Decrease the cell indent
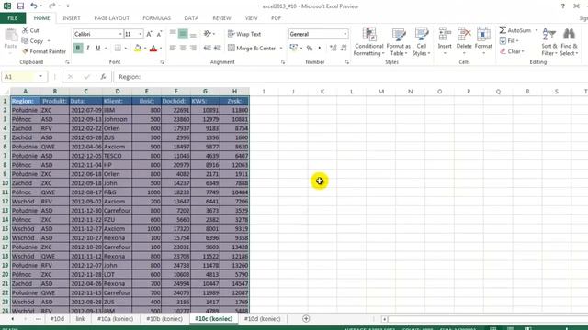The image size is (588, 330). coord(207,48)
